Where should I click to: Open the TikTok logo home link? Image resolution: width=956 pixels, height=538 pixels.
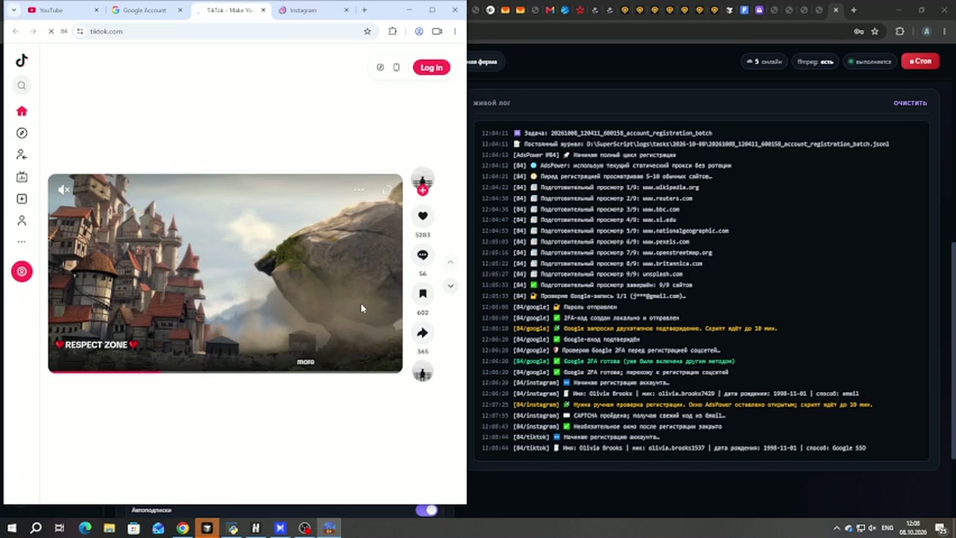(22, 60)
